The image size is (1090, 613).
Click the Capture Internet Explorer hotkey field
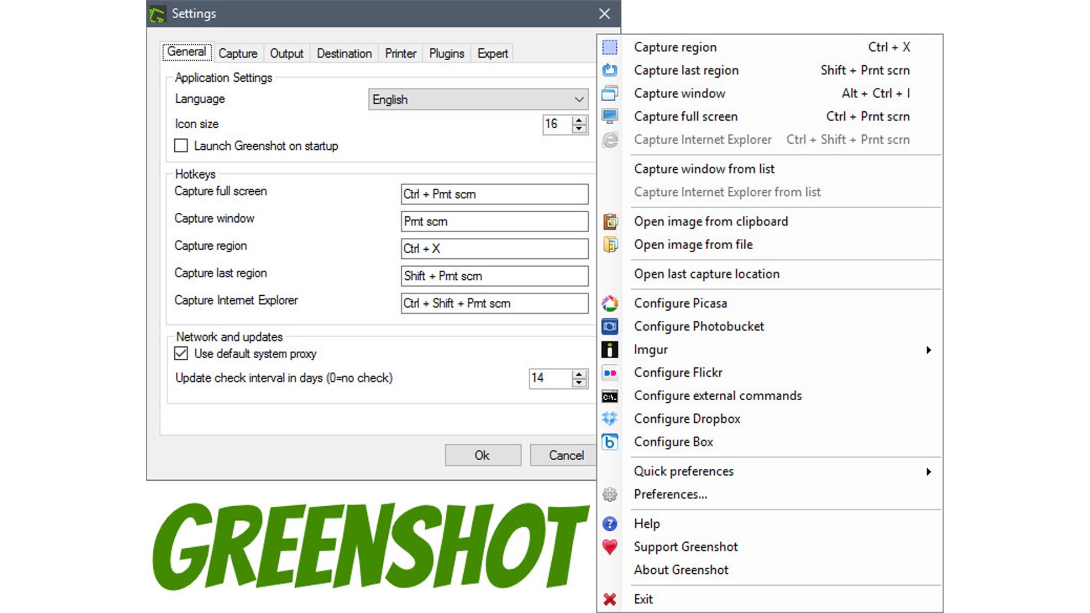(x=494, y=303)
